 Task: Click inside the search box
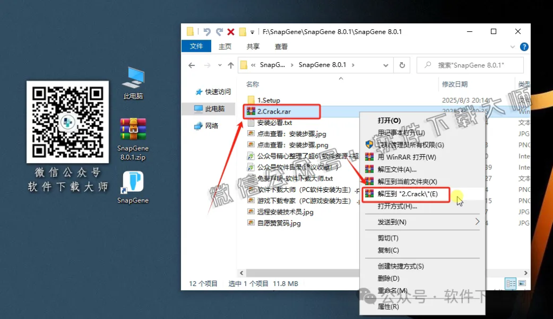[470, 65]
